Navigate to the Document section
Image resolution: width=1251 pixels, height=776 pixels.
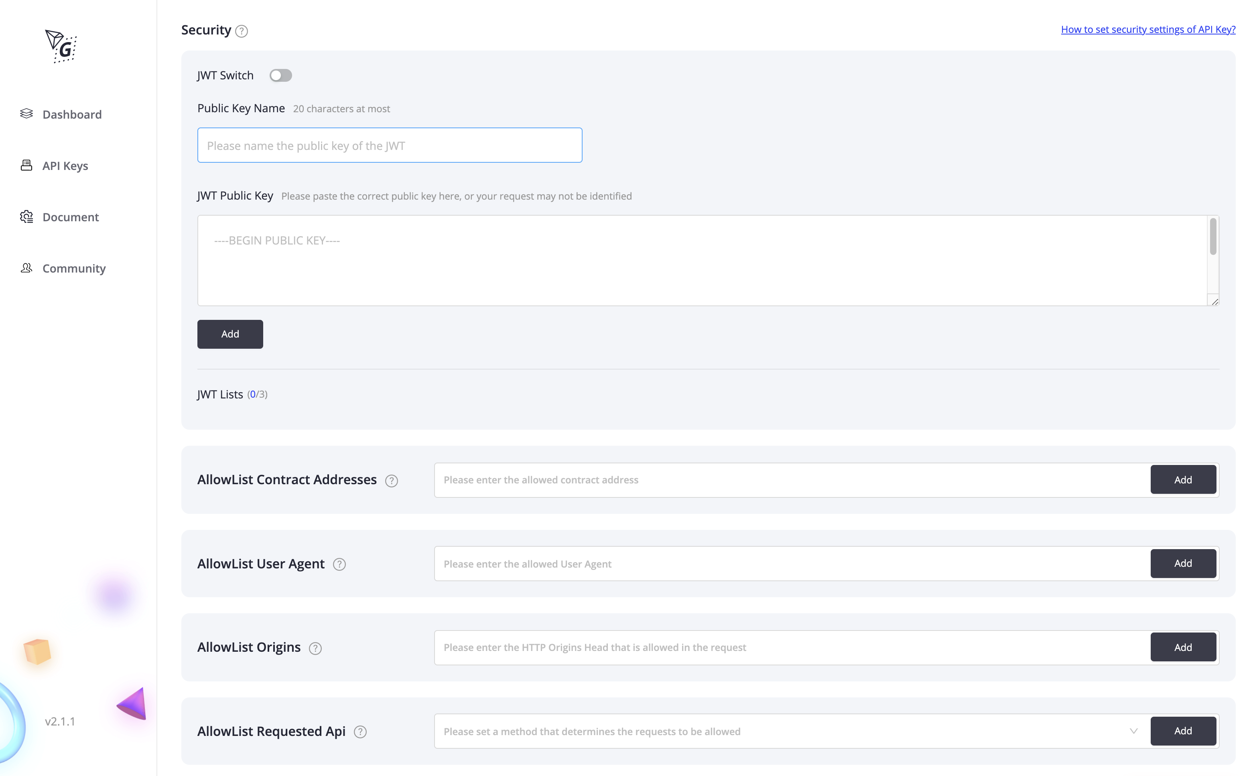pyautogui.click(x=70, y=216)
